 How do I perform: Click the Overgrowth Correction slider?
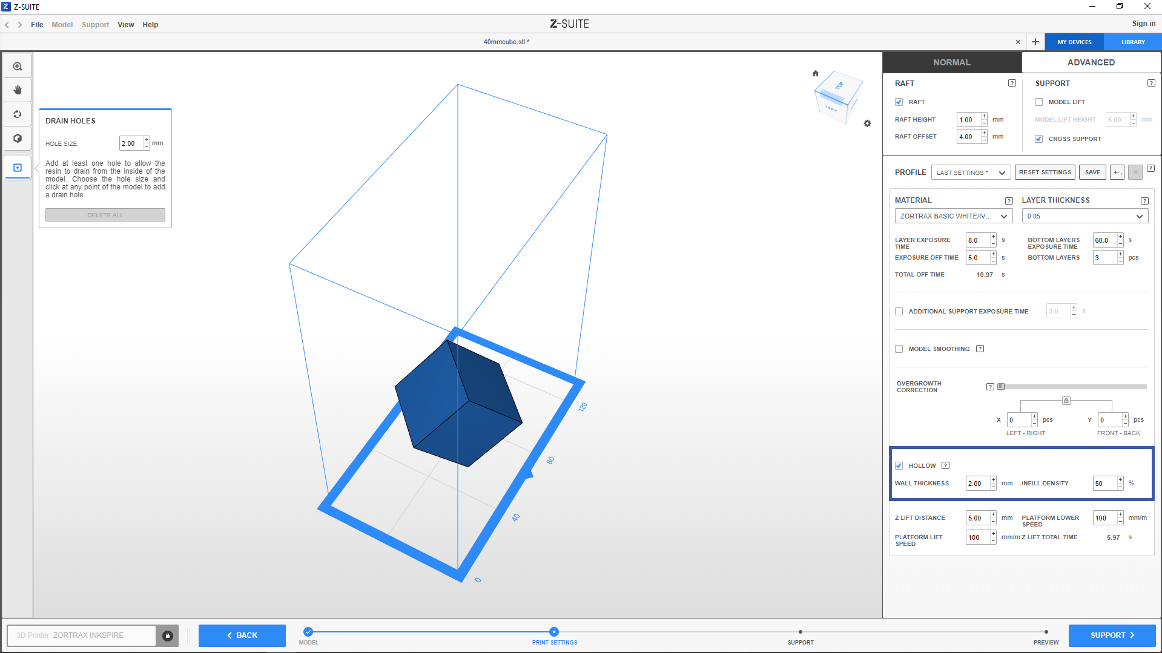pyautogui.click(x=1072, y=387)
